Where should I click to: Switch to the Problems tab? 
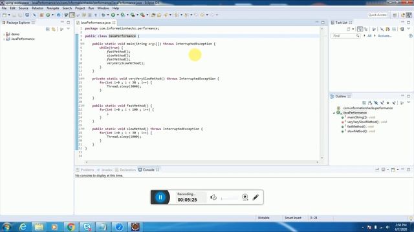pyautogui.click(x=85, y=170)
